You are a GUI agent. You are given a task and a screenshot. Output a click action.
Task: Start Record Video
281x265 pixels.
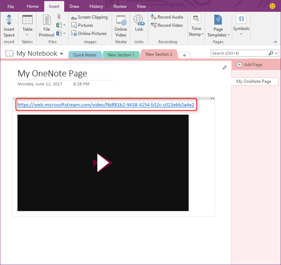tap(167, 25)
